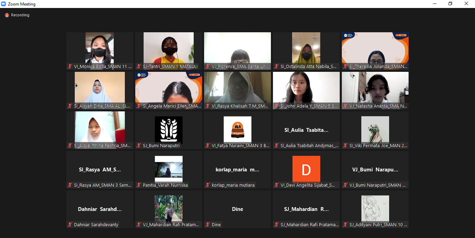Click SI_Viki Permata Joe's profile picture
475x238 pixels.
375,129
